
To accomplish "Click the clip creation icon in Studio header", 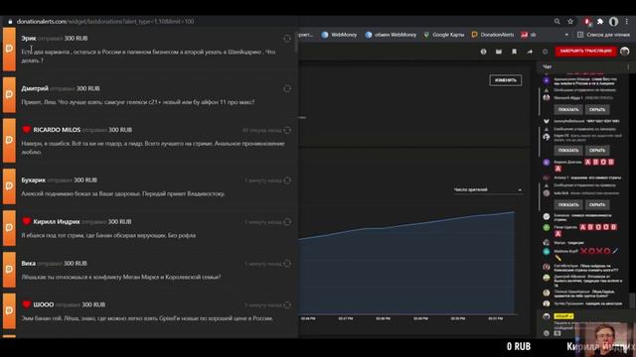I will pyautogui.click(x=499, y=52).
